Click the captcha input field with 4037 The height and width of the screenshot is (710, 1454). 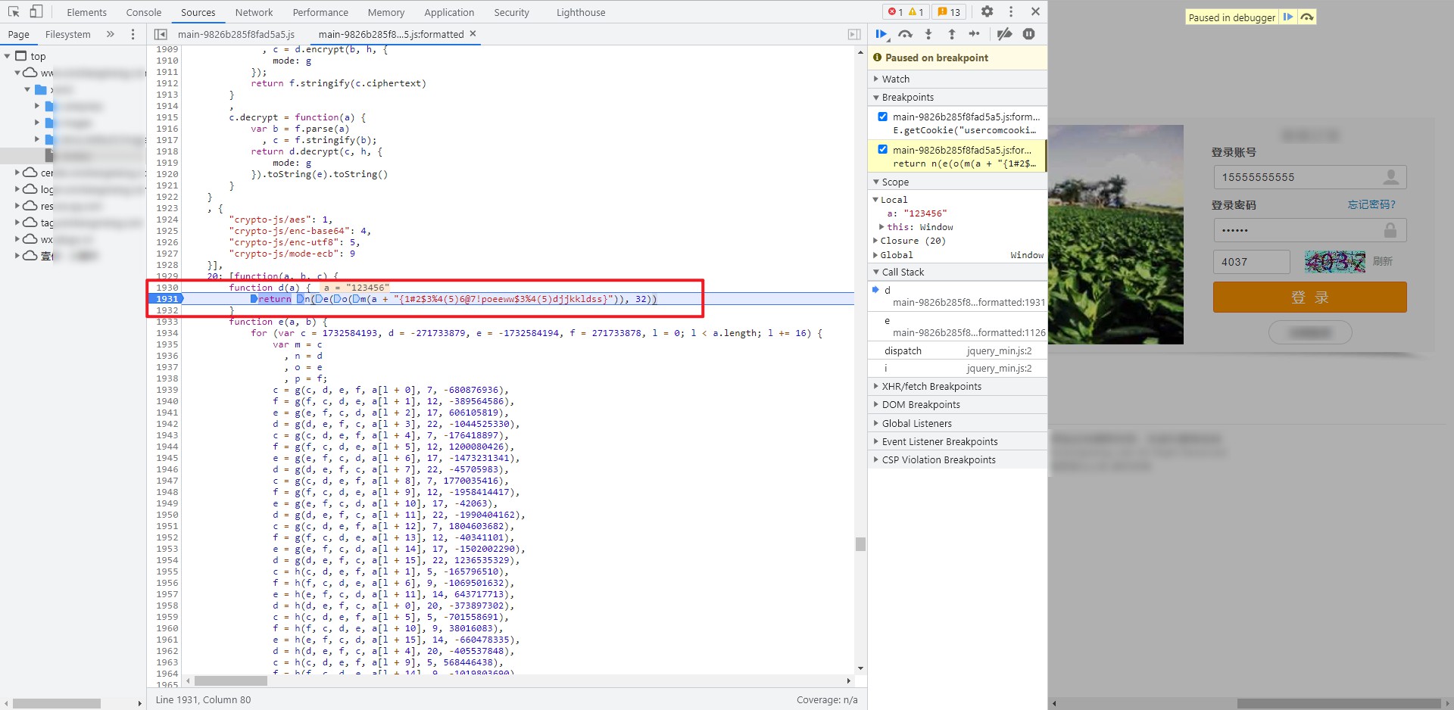(x=1251, y=262)
